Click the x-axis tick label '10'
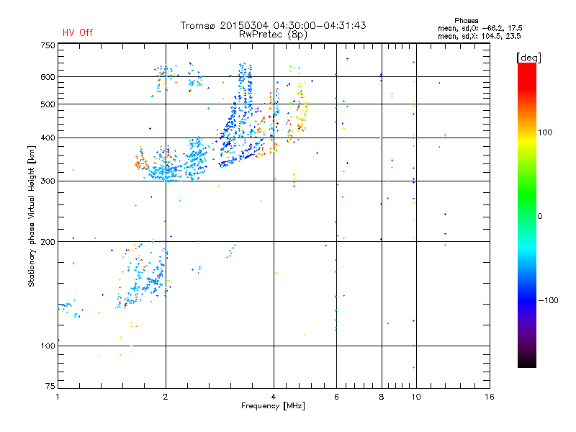 click(x=416, y=397)
